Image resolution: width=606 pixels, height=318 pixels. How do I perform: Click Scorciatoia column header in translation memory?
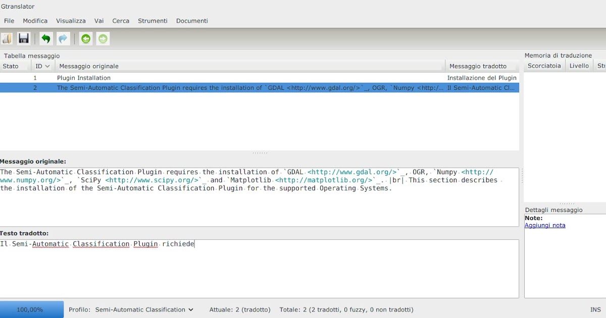point(544,66)
